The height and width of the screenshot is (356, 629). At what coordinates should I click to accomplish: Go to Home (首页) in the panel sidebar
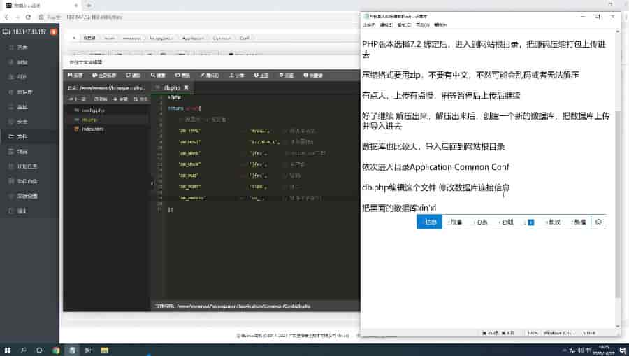22,48
